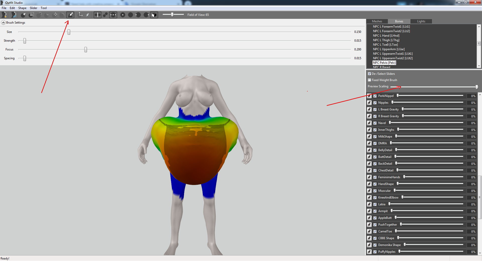This screenshot has height=261, width=482.
Task: Uncheck the ButtDetail slider checkbox
Action: [375, 157]
